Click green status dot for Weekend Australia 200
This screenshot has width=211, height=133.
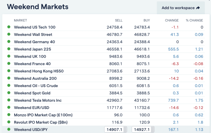click(9, 78)
